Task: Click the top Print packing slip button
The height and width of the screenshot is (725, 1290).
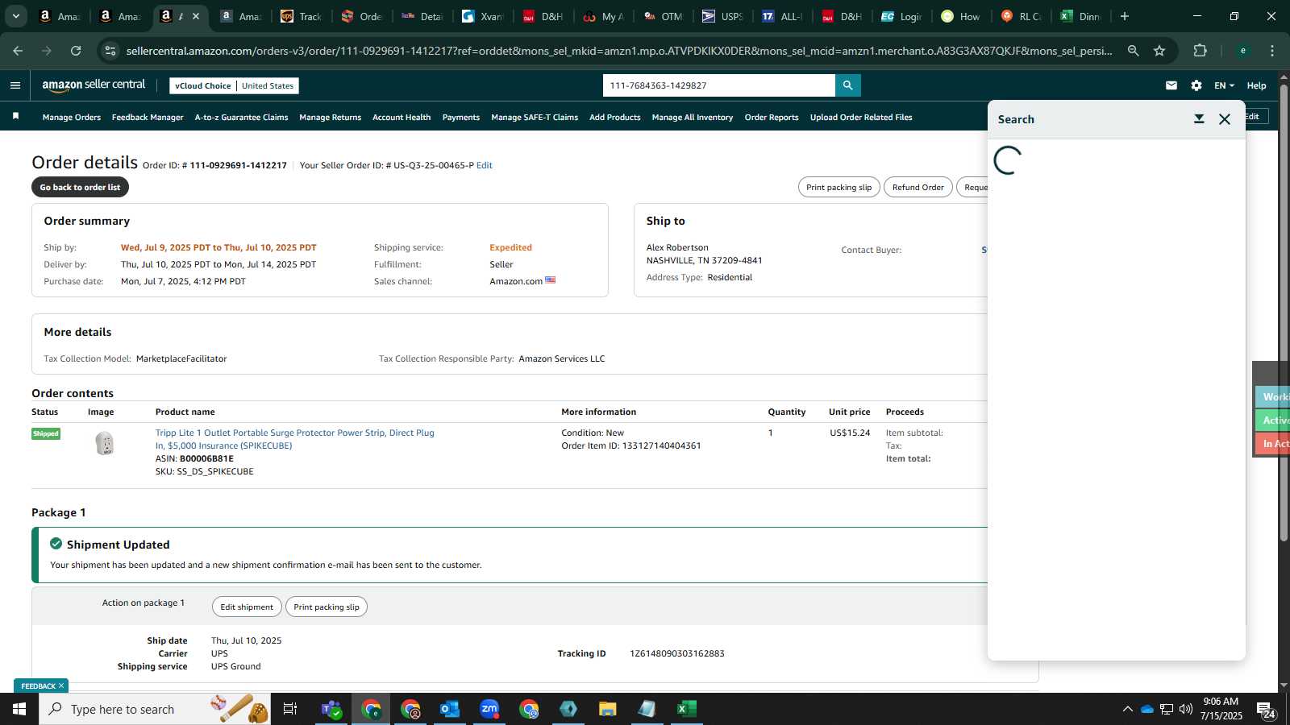Action: [x=838, y=187]
